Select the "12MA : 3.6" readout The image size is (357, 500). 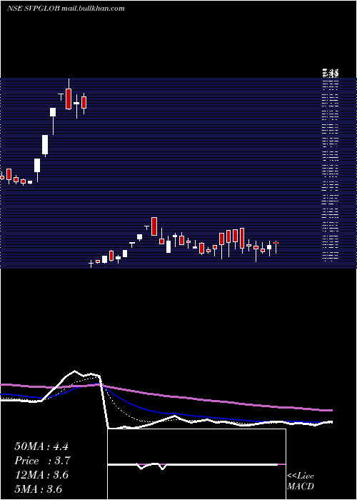[x=41, y=475]
